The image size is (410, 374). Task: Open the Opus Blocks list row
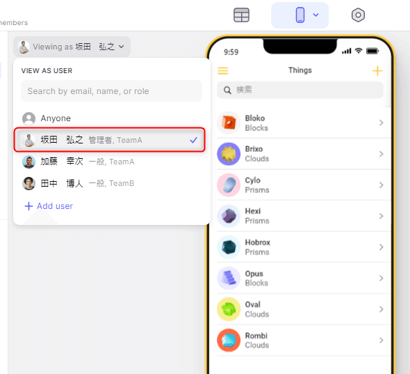tap(304, 278)
